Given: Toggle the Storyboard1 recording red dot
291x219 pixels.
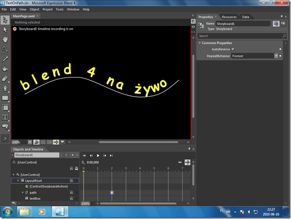Looking at the screenshot, I should (13, 155).
